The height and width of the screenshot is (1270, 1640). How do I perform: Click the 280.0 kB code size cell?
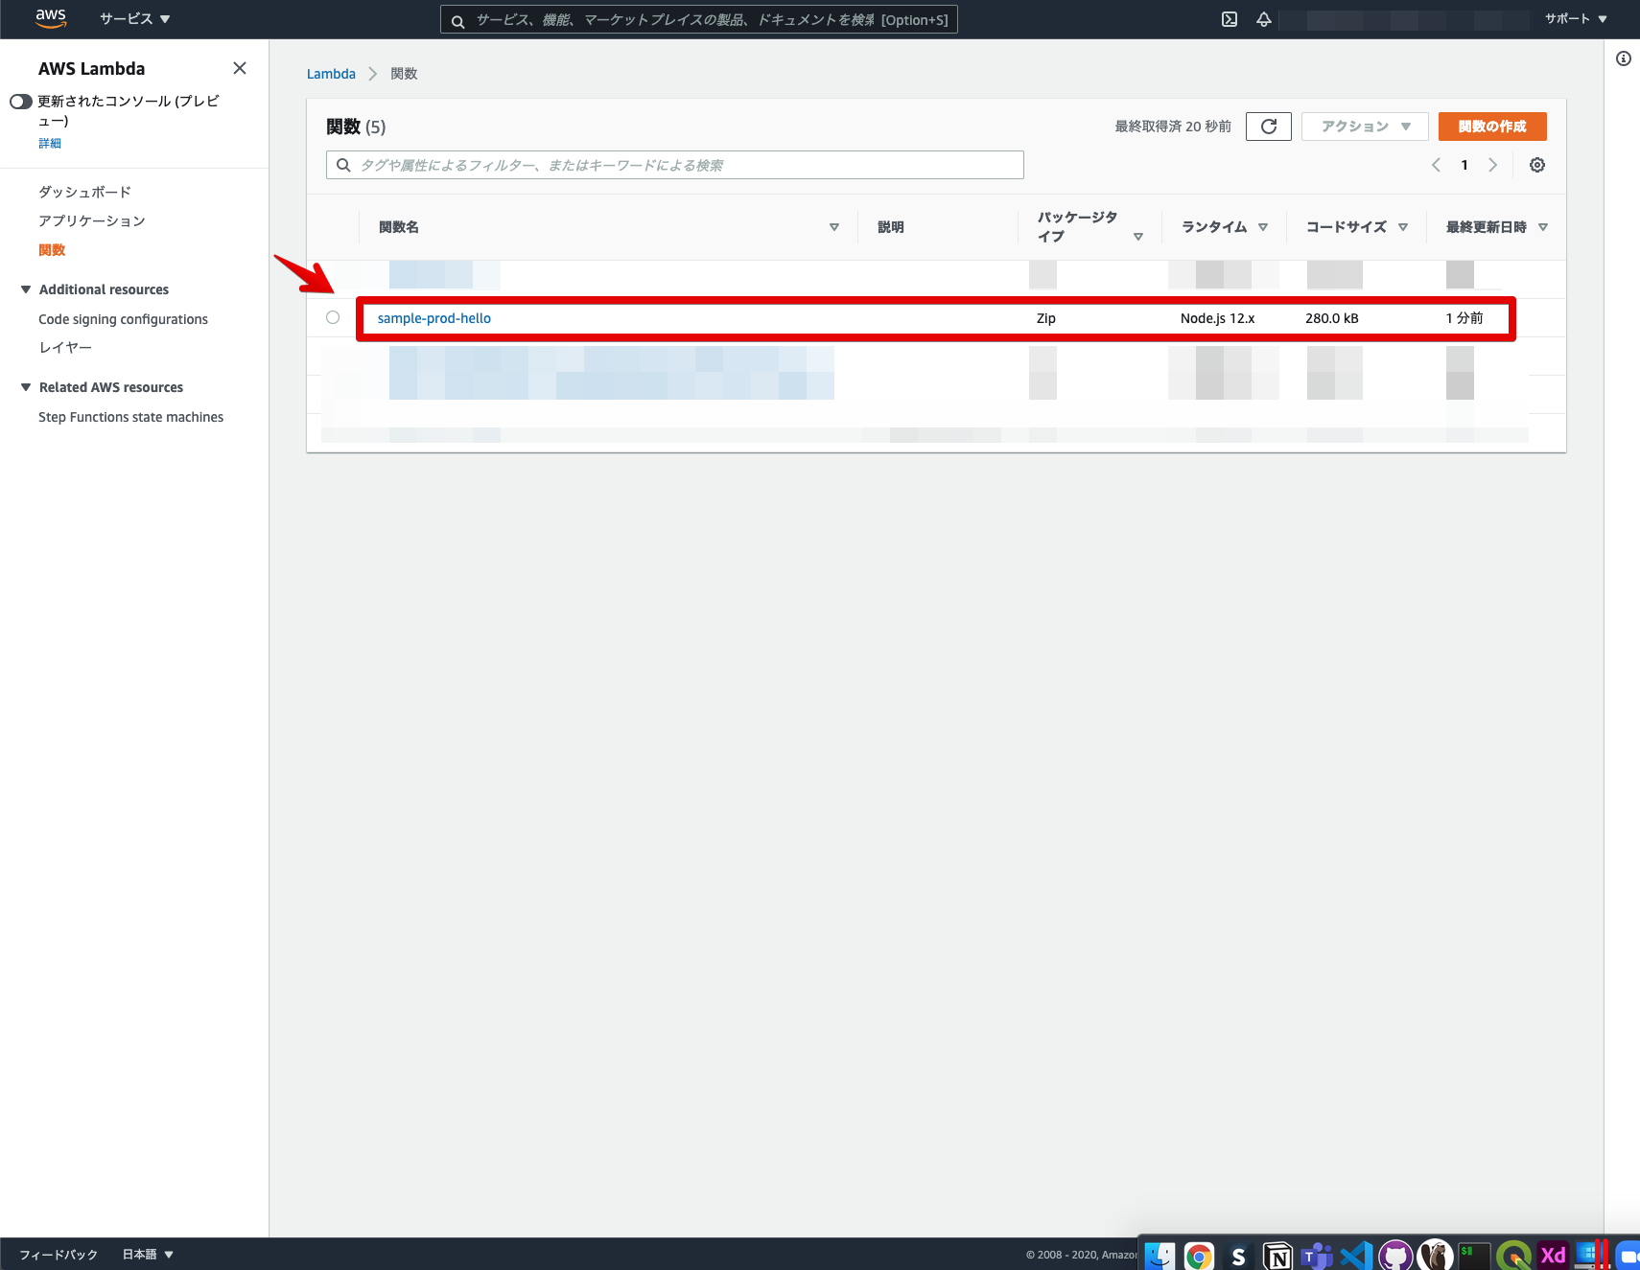pyautogui.click(x=1332, y=318)
